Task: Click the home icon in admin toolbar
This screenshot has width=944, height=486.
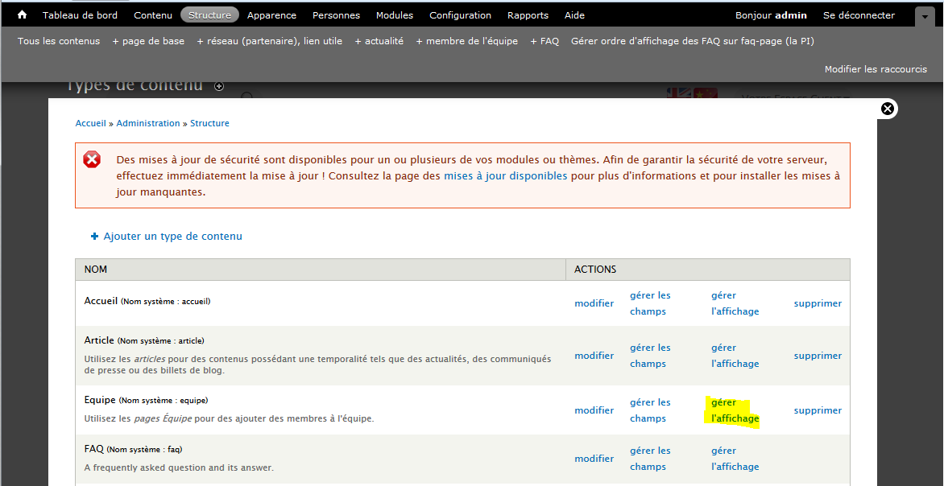Action: coord(23,15)
